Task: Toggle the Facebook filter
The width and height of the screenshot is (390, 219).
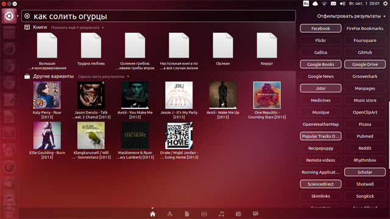Action: (321, 29)
